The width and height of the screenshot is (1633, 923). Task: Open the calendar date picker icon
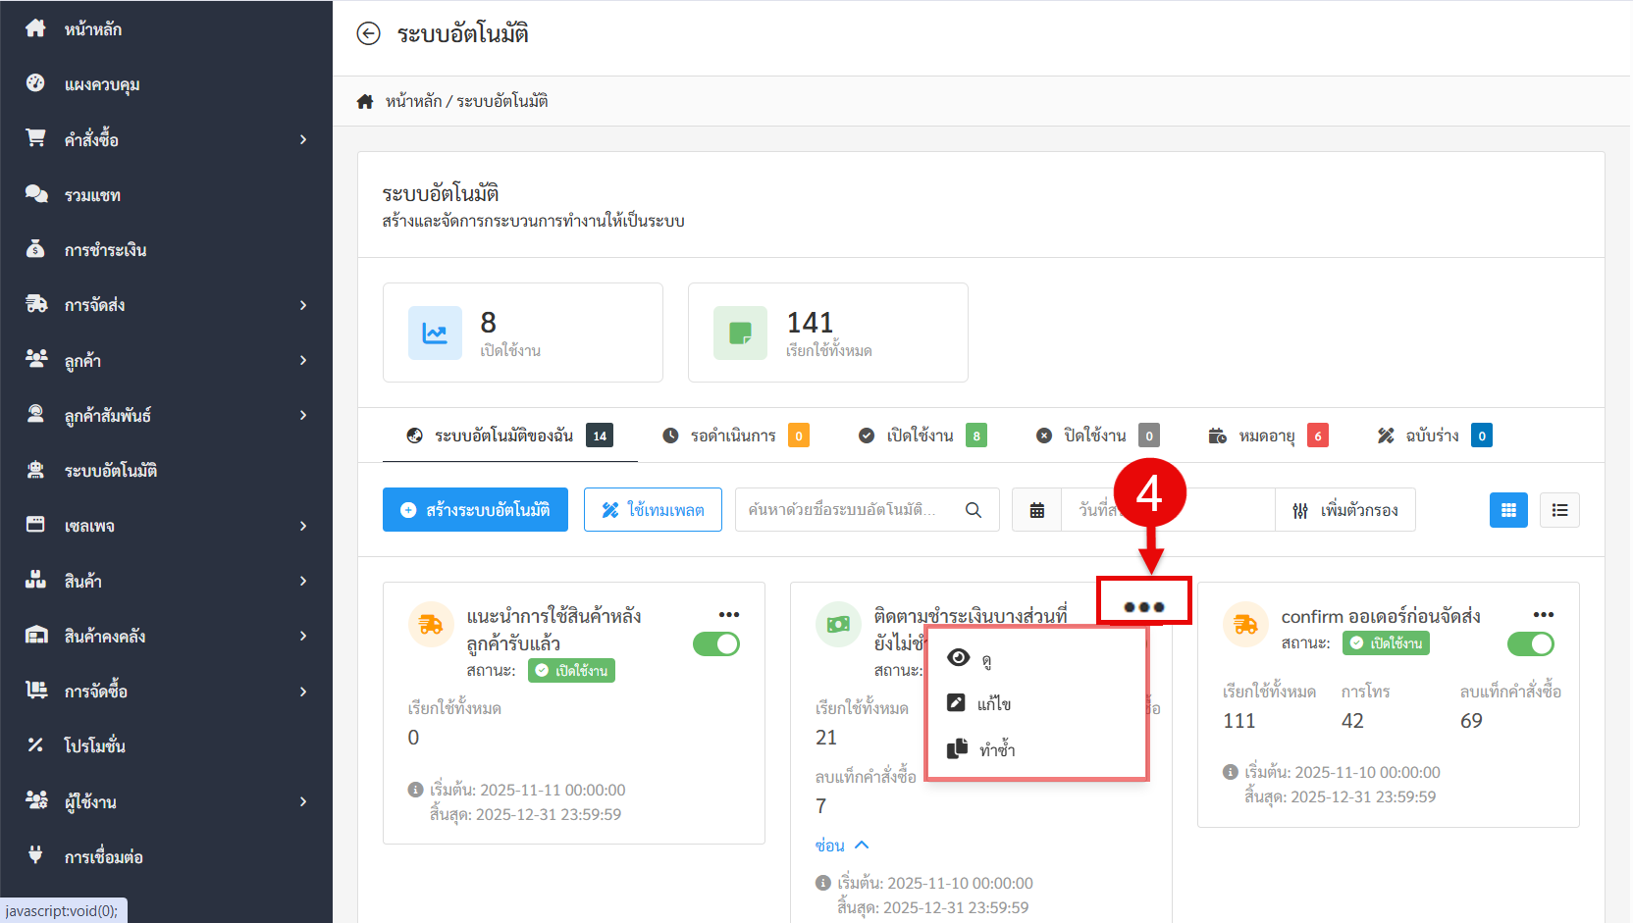[x=1037, y=510]
